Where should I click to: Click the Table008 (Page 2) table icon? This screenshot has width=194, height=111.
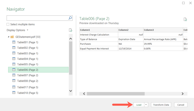coord(14,81)
